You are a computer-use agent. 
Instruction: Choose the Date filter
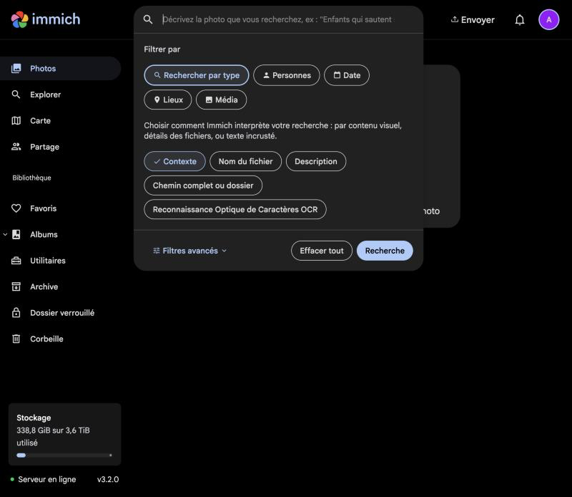pyautogui.click(x=347, y=75)
